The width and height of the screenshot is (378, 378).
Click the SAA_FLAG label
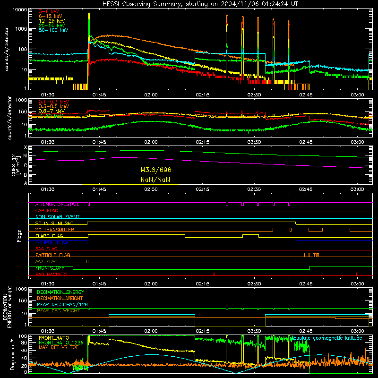click(x=46, y=249)
